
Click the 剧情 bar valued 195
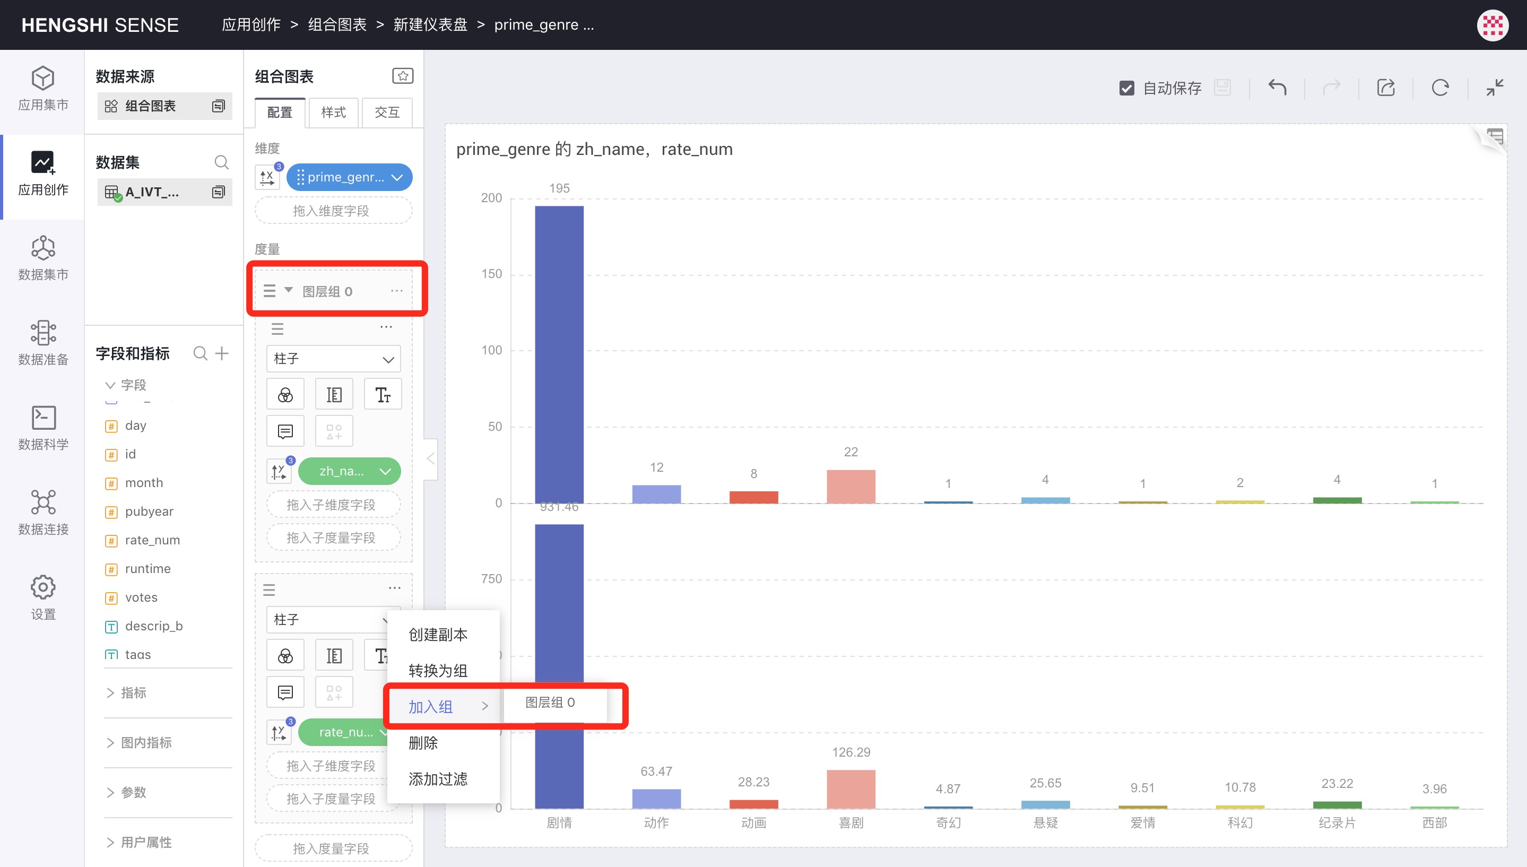pos(559,354)
